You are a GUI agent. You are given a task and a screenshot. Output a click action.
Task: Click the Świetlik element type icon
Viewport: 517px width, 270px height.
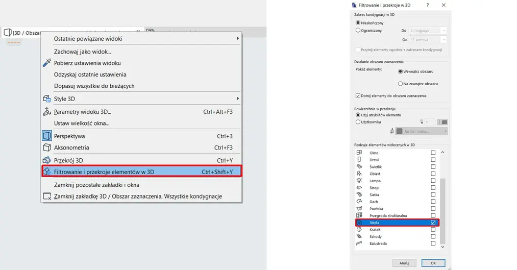tap(359, 166)
